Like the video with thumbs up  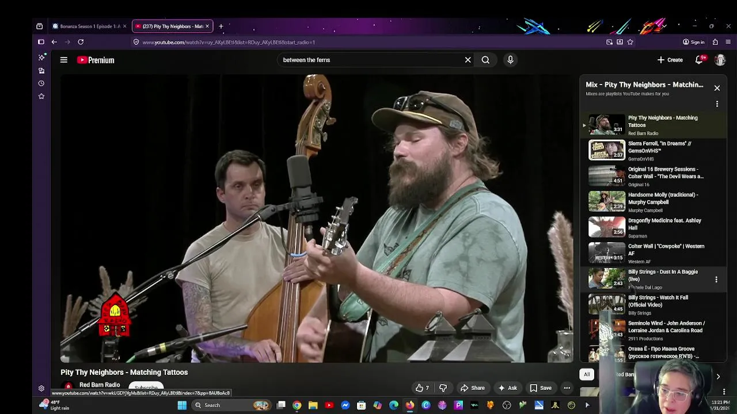(x=423, y=388)
